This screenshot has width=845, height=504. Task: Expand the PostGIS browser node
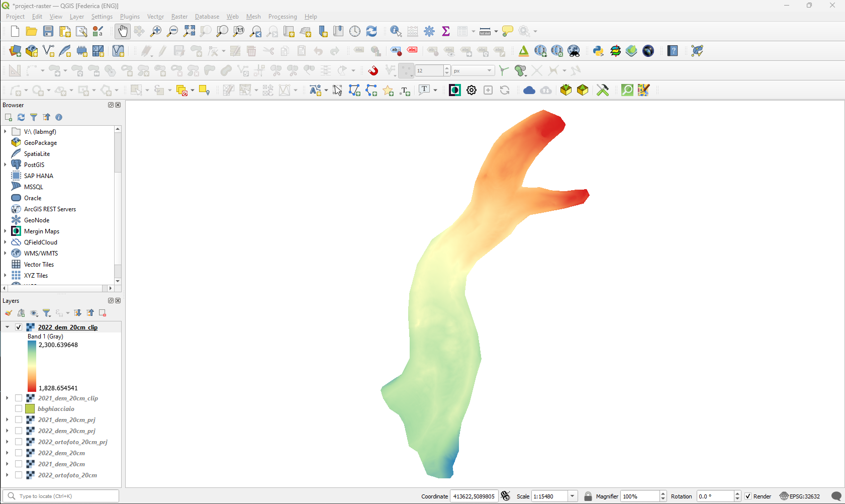[x=6, y=164]
